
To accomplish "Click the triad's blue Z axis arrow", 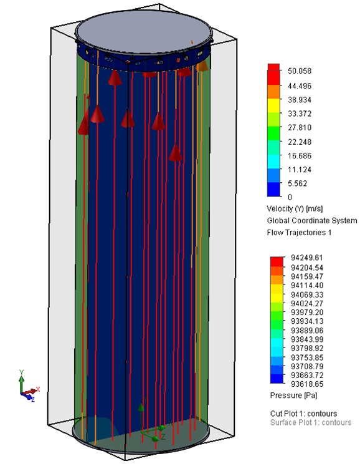I will [x=28, y=397].
